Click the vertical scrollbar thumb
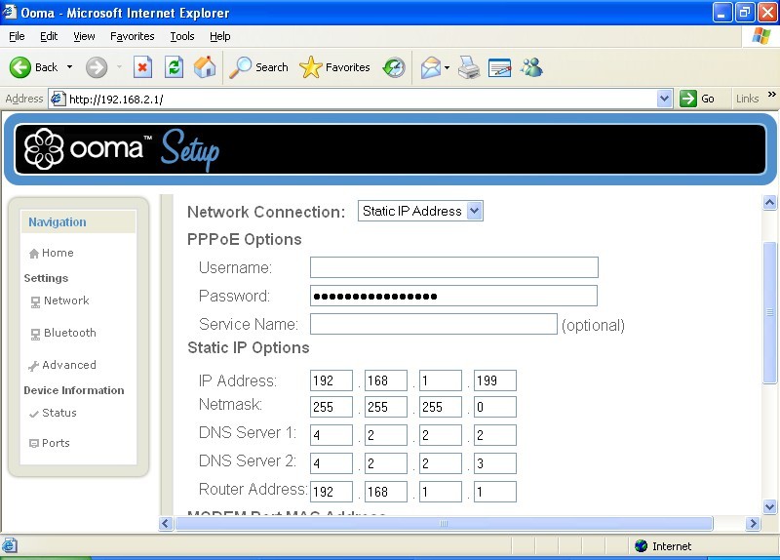The width and height of the screenshot is (780, 560). coord(769,312)
